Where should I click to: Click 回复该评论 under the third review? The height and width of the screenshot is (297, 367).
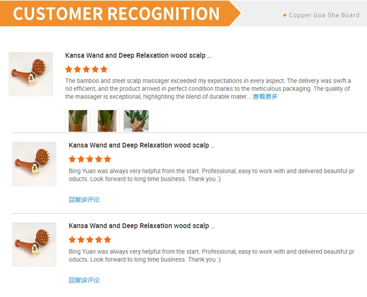84,280
